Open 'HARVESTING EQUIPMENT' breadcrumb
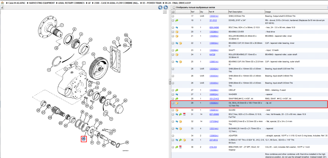Image resolution: width=328 pixels, height=158 pixels. 42,3
